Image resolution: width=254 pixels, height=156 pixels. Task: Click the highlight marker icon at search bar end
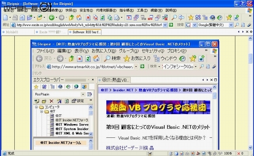pyautogui.click(x=249, y=25)
